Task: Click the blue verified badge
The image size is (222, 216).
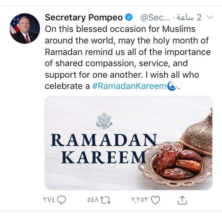Action: point(128,18)
